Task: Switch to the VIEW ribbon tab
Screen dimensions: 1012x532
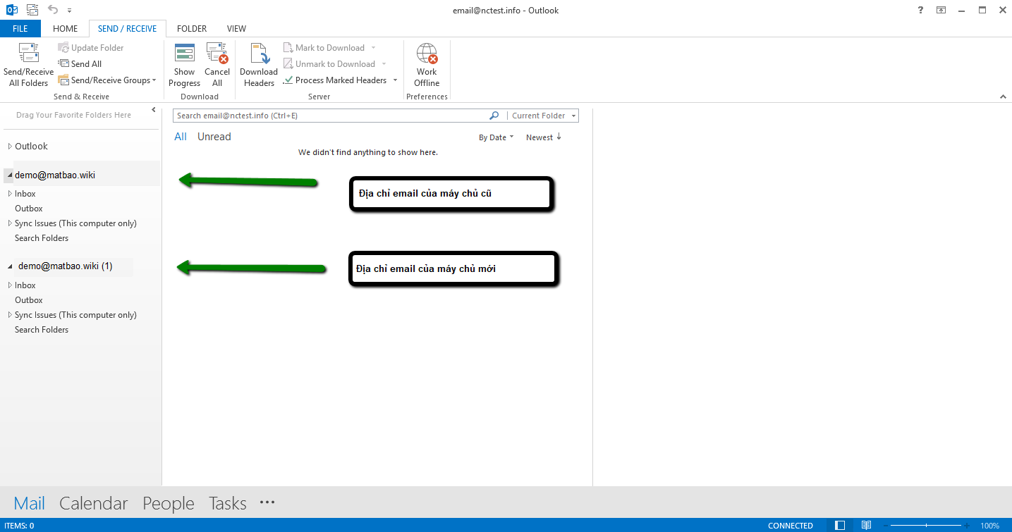Action: tap(236, 28)
